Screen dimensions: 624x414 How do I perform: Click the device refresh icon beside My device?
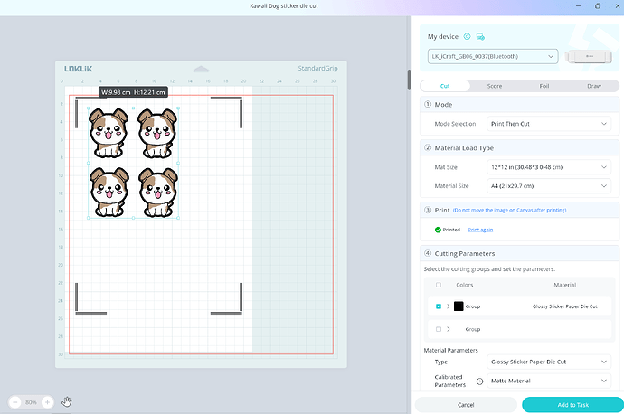pos(468,37)
